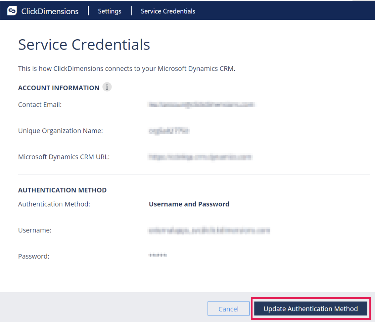
Task: Click the Unique Organization Name label
Action: (61, 131)
